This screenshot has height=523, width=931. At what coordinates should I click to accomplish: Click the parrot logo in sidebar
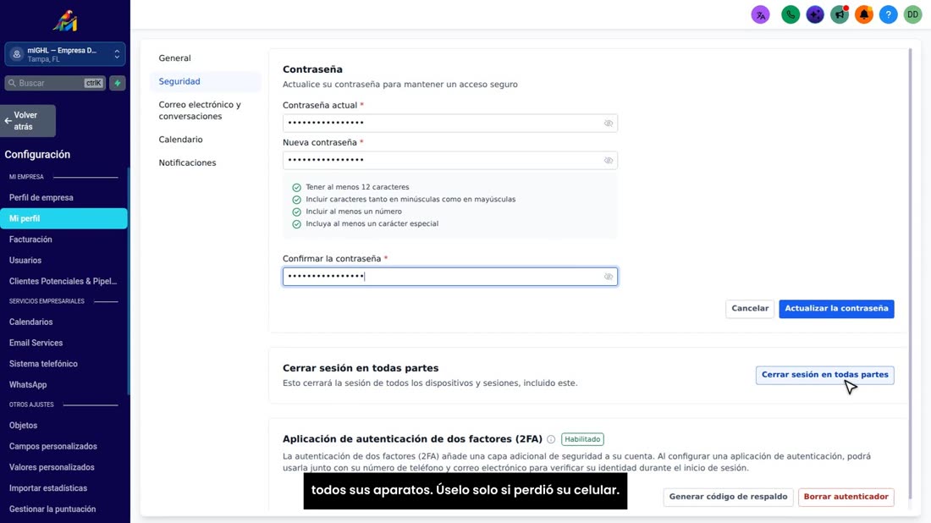click(65, 21)
